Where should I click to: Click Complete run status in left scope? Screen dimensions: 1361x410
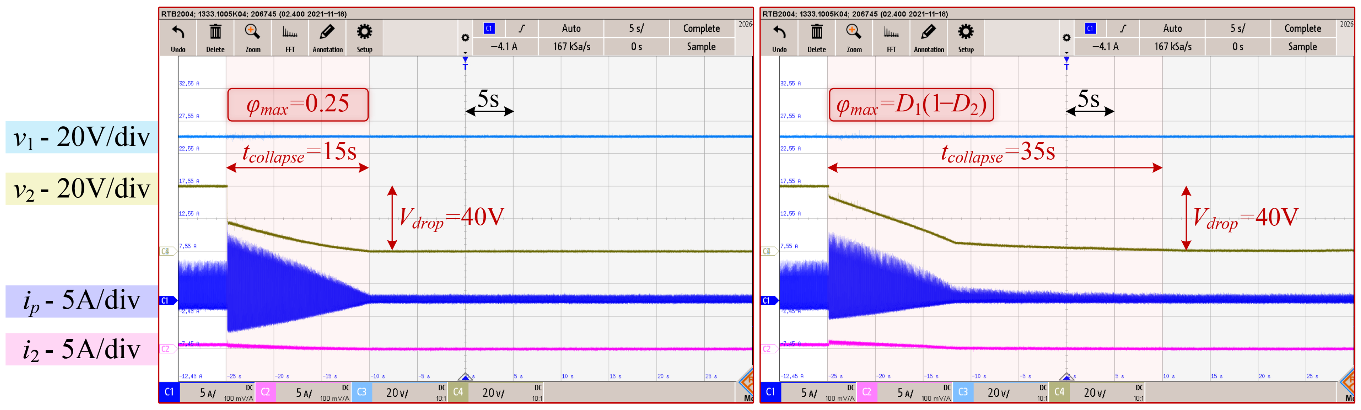[701, 29]
